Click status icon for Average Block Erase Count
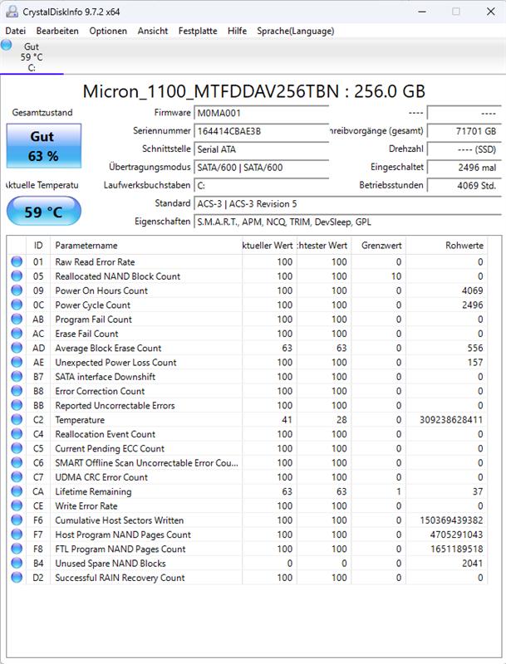Image resolution: width=506 pixels, height=664 pixels. click(x=17, y=348)
